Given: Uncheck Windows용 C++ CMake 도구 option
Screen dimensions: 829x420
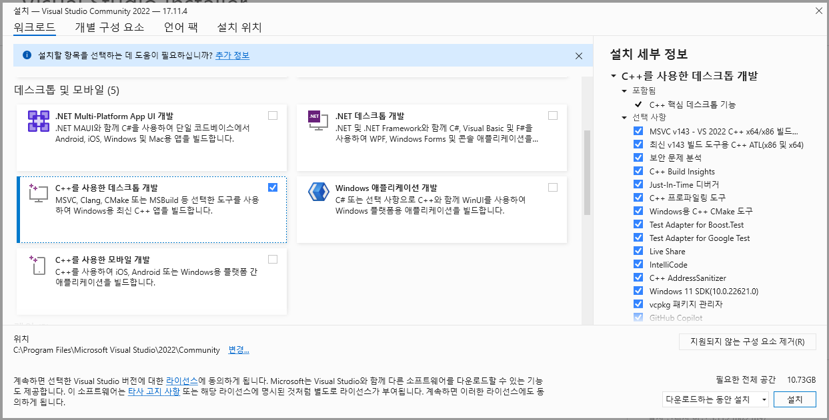Looking at the screenshot, I should point(638,211).
